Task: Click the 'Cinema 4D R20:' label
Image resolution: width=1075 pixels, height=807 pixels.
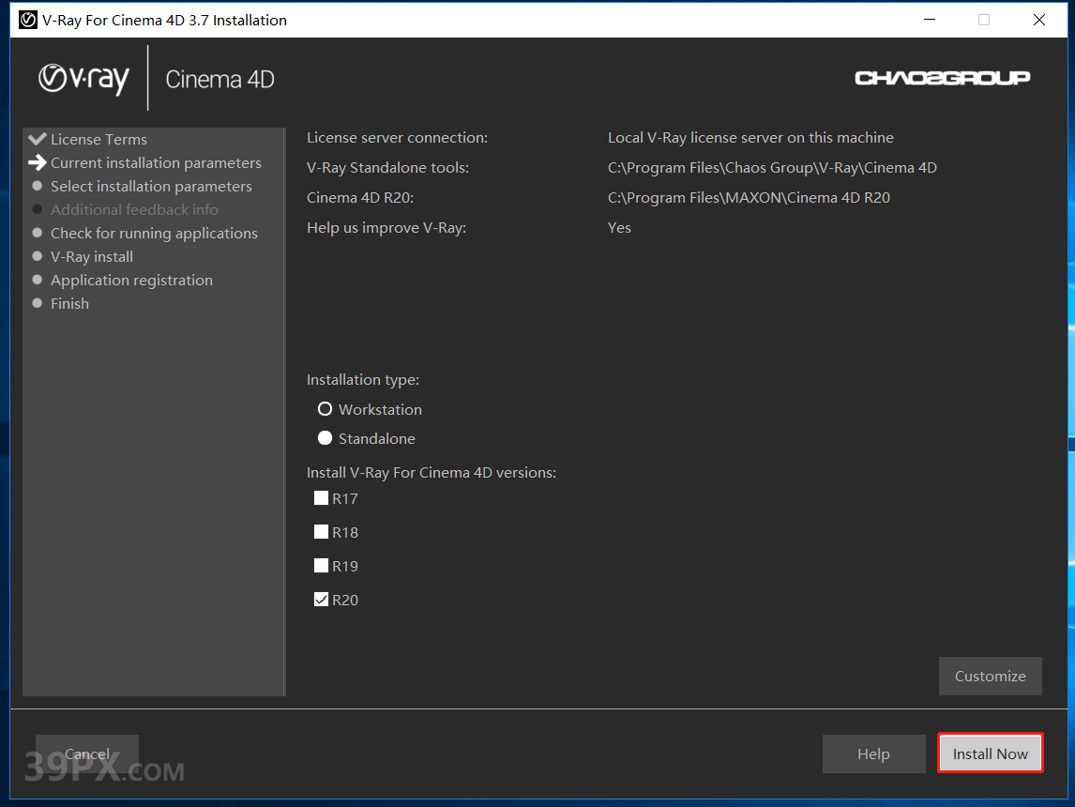Action: click(x=360, y=197)
